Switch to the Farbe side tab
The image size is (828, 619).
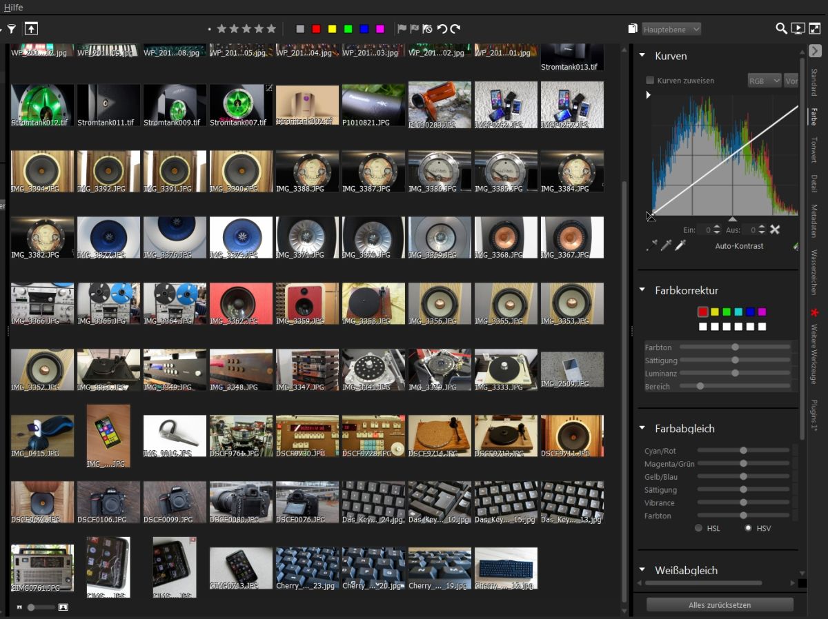tap(814, 116)
